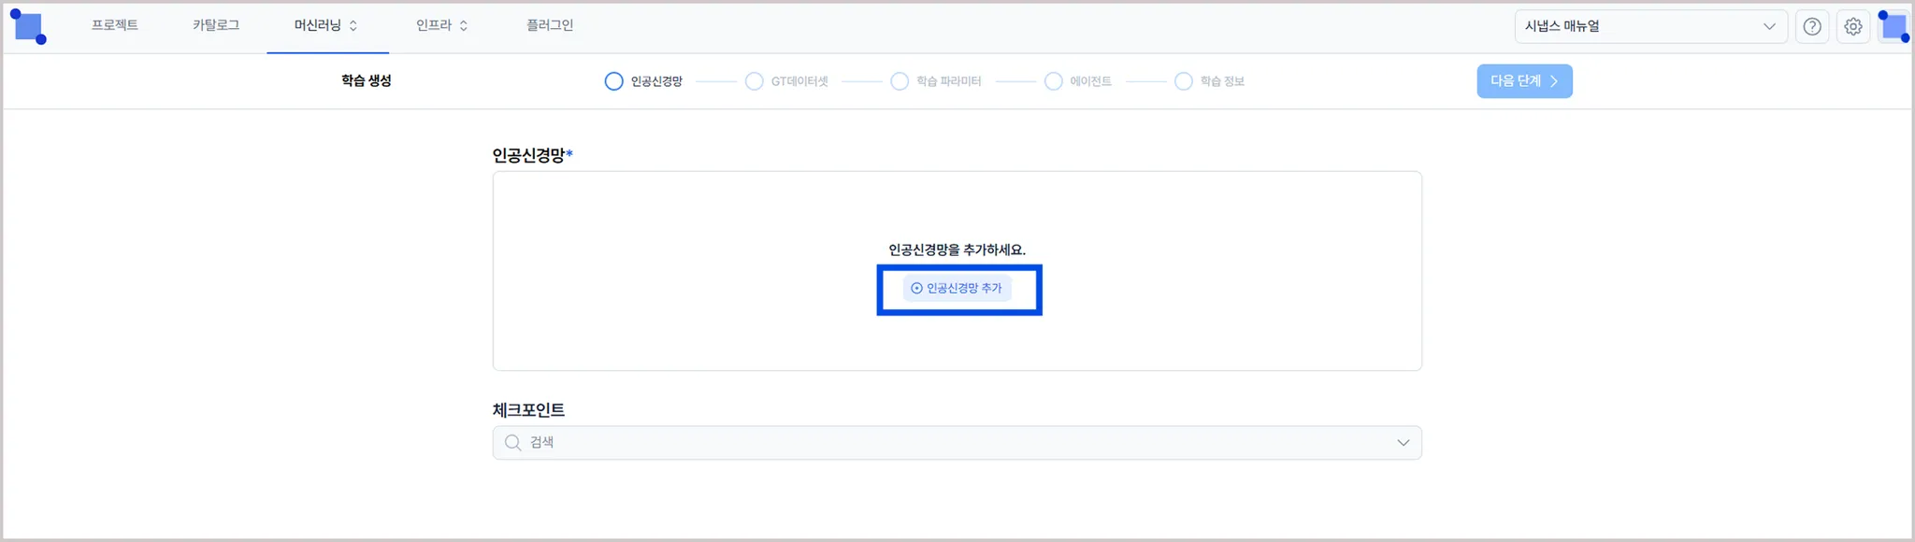The image size is (1915, 542).
Task: Click the 학습 파라미터 step label
Action: (x=948, y=81)
